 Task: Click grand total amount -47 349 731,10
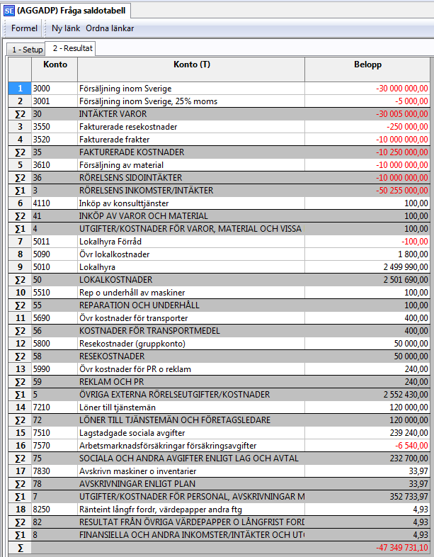tap(367, 548)
